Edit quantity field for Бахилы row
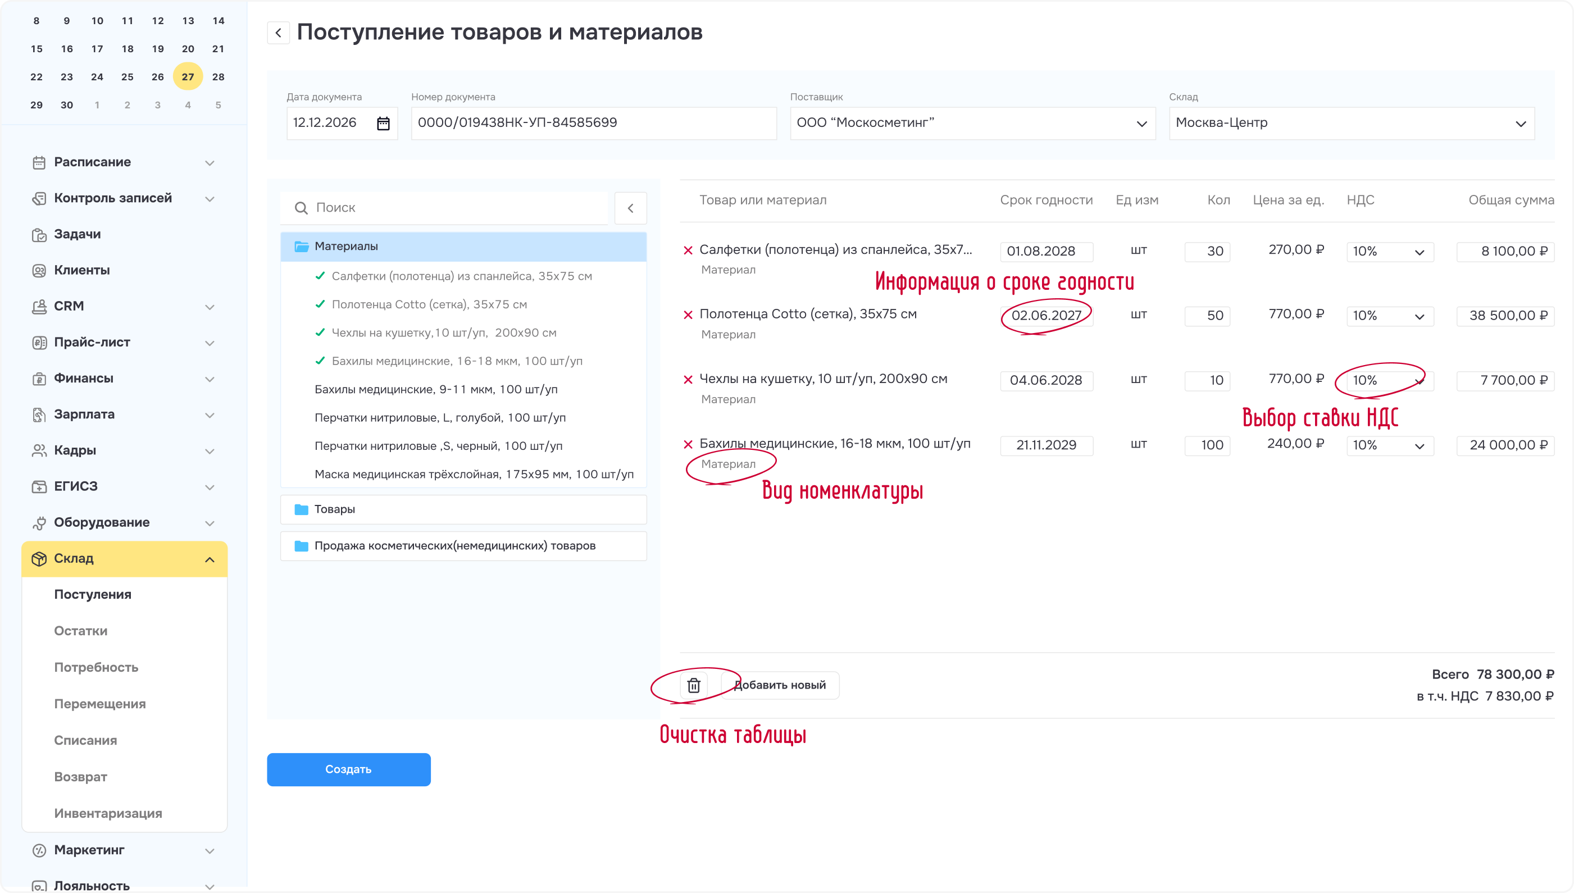This screenshot has height=893, width=1574. 1207,445
